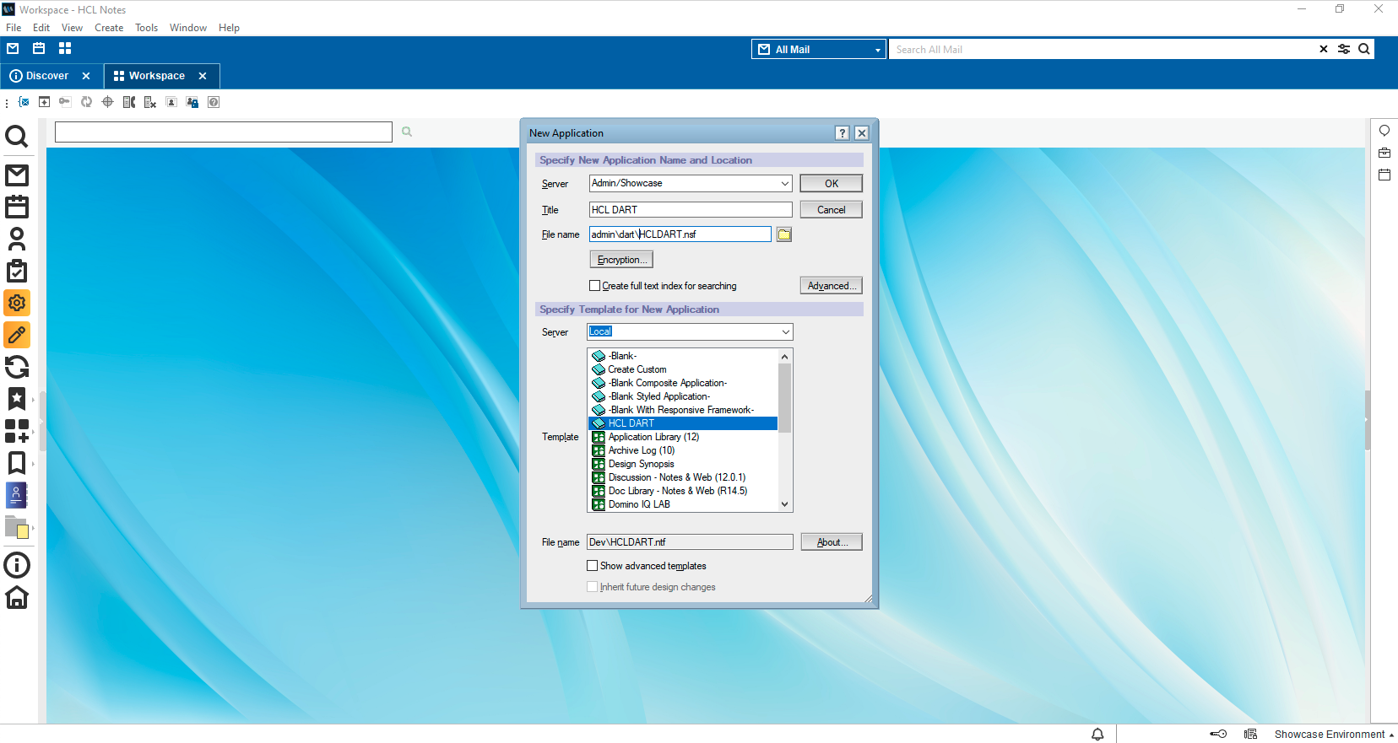Open the sidebar search magnifier icon

pyautogui.click(x=17, y=136)
